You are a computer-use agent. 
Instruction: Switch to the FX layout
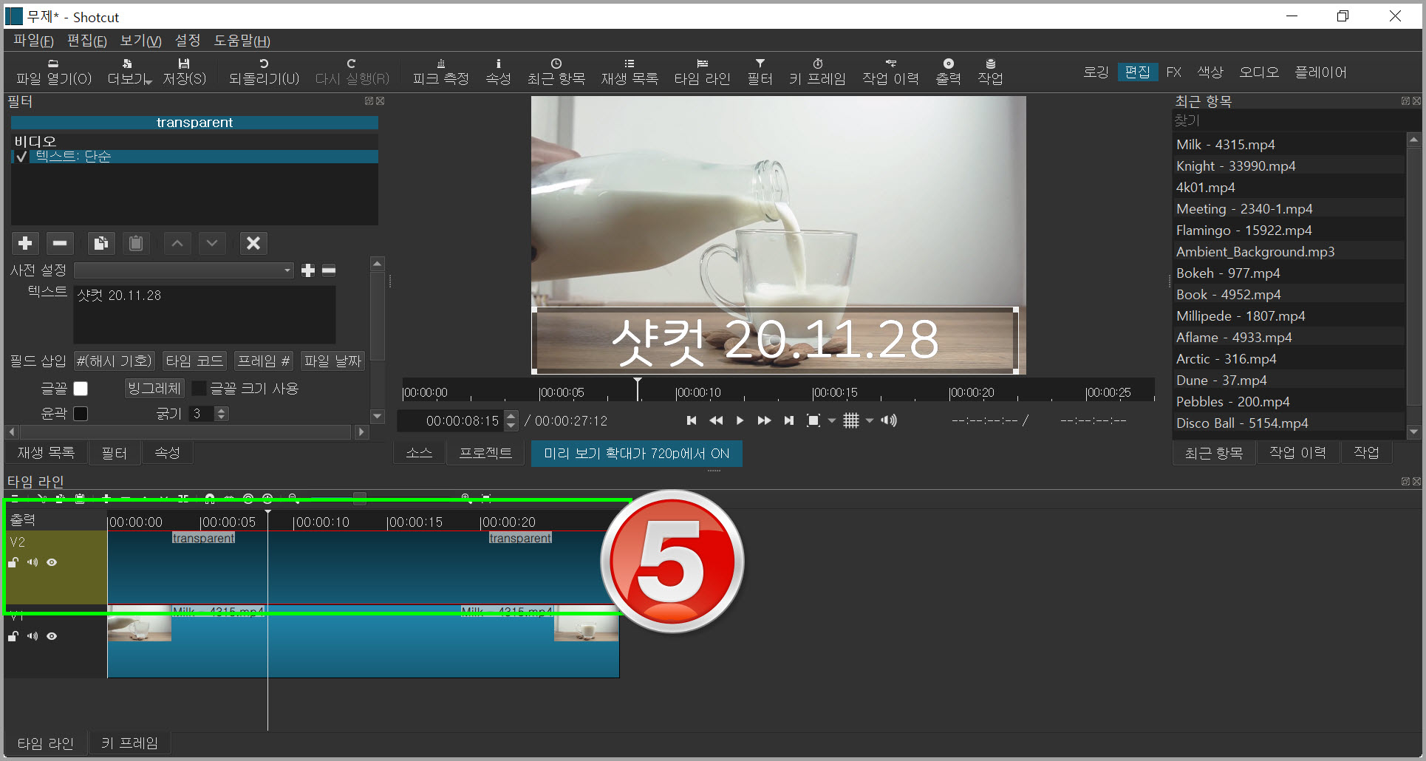click(1173, 72)
